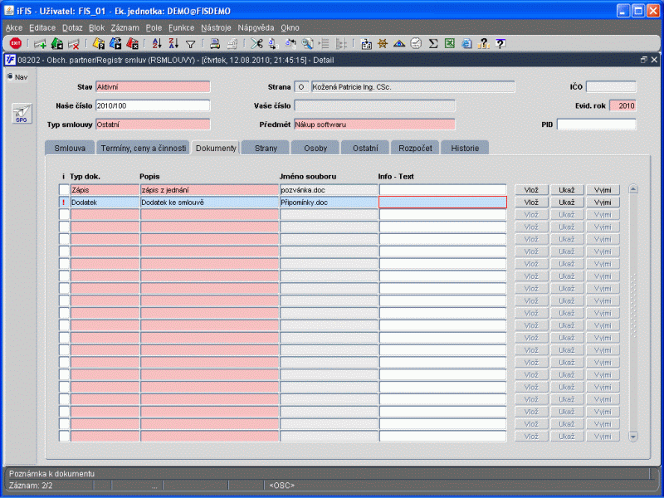
Task: Open the Dotaz menu
Action: click(x=72, y=27)
